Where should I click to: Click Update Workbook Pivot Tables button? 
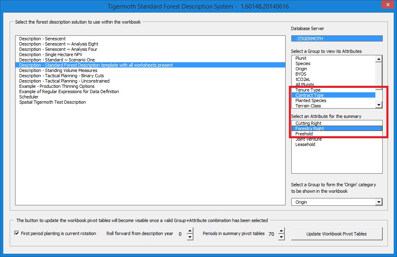(x=337, y=234)
